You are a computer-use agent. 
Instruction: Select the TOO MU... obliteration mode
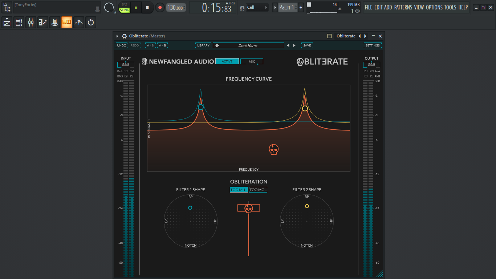(x=239, y=190)
